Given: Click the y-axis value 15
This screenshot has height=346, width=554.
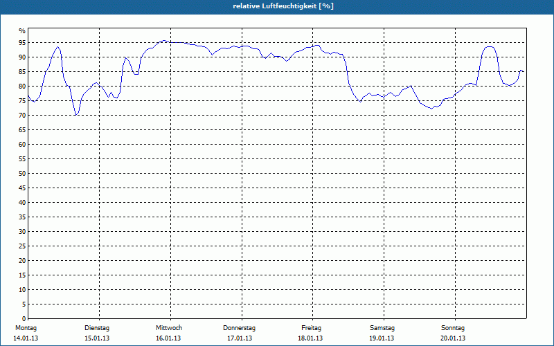Looking at the screenshot, I should (x=22, y=275).
